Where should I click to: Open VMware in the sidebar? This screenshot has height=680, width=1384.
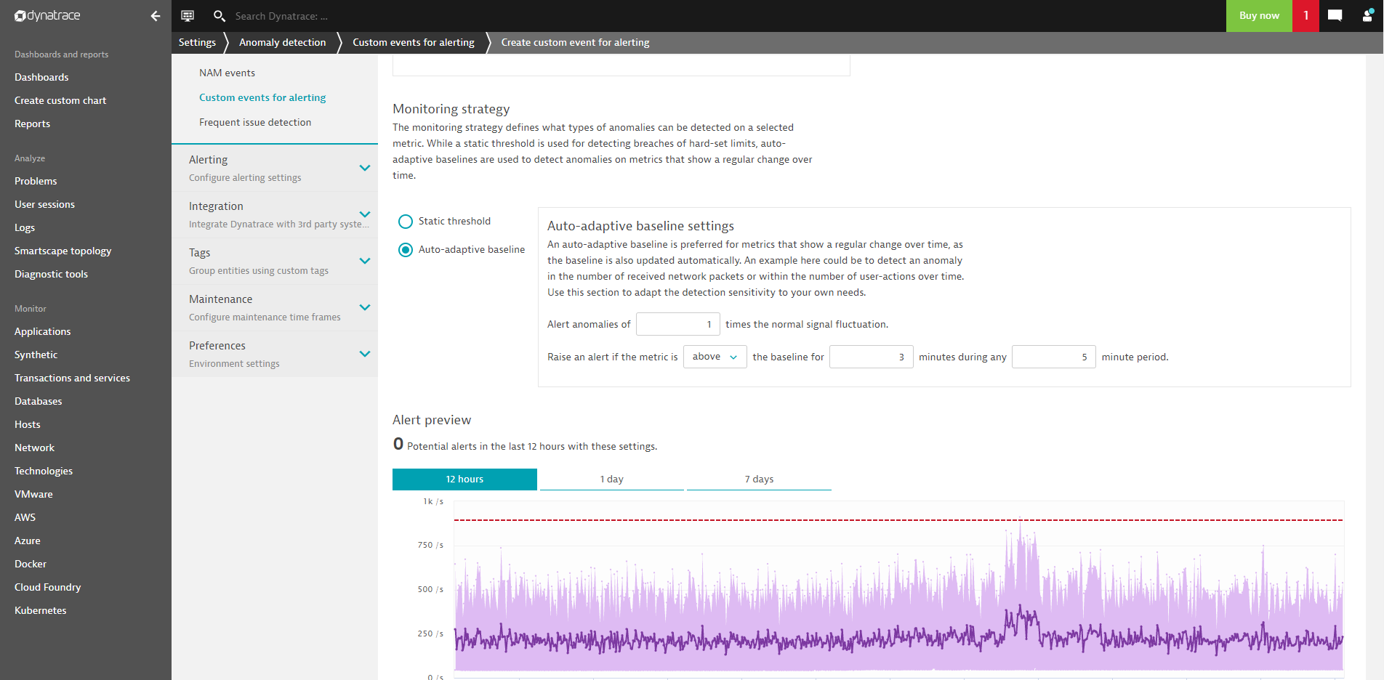coord(33,495)
